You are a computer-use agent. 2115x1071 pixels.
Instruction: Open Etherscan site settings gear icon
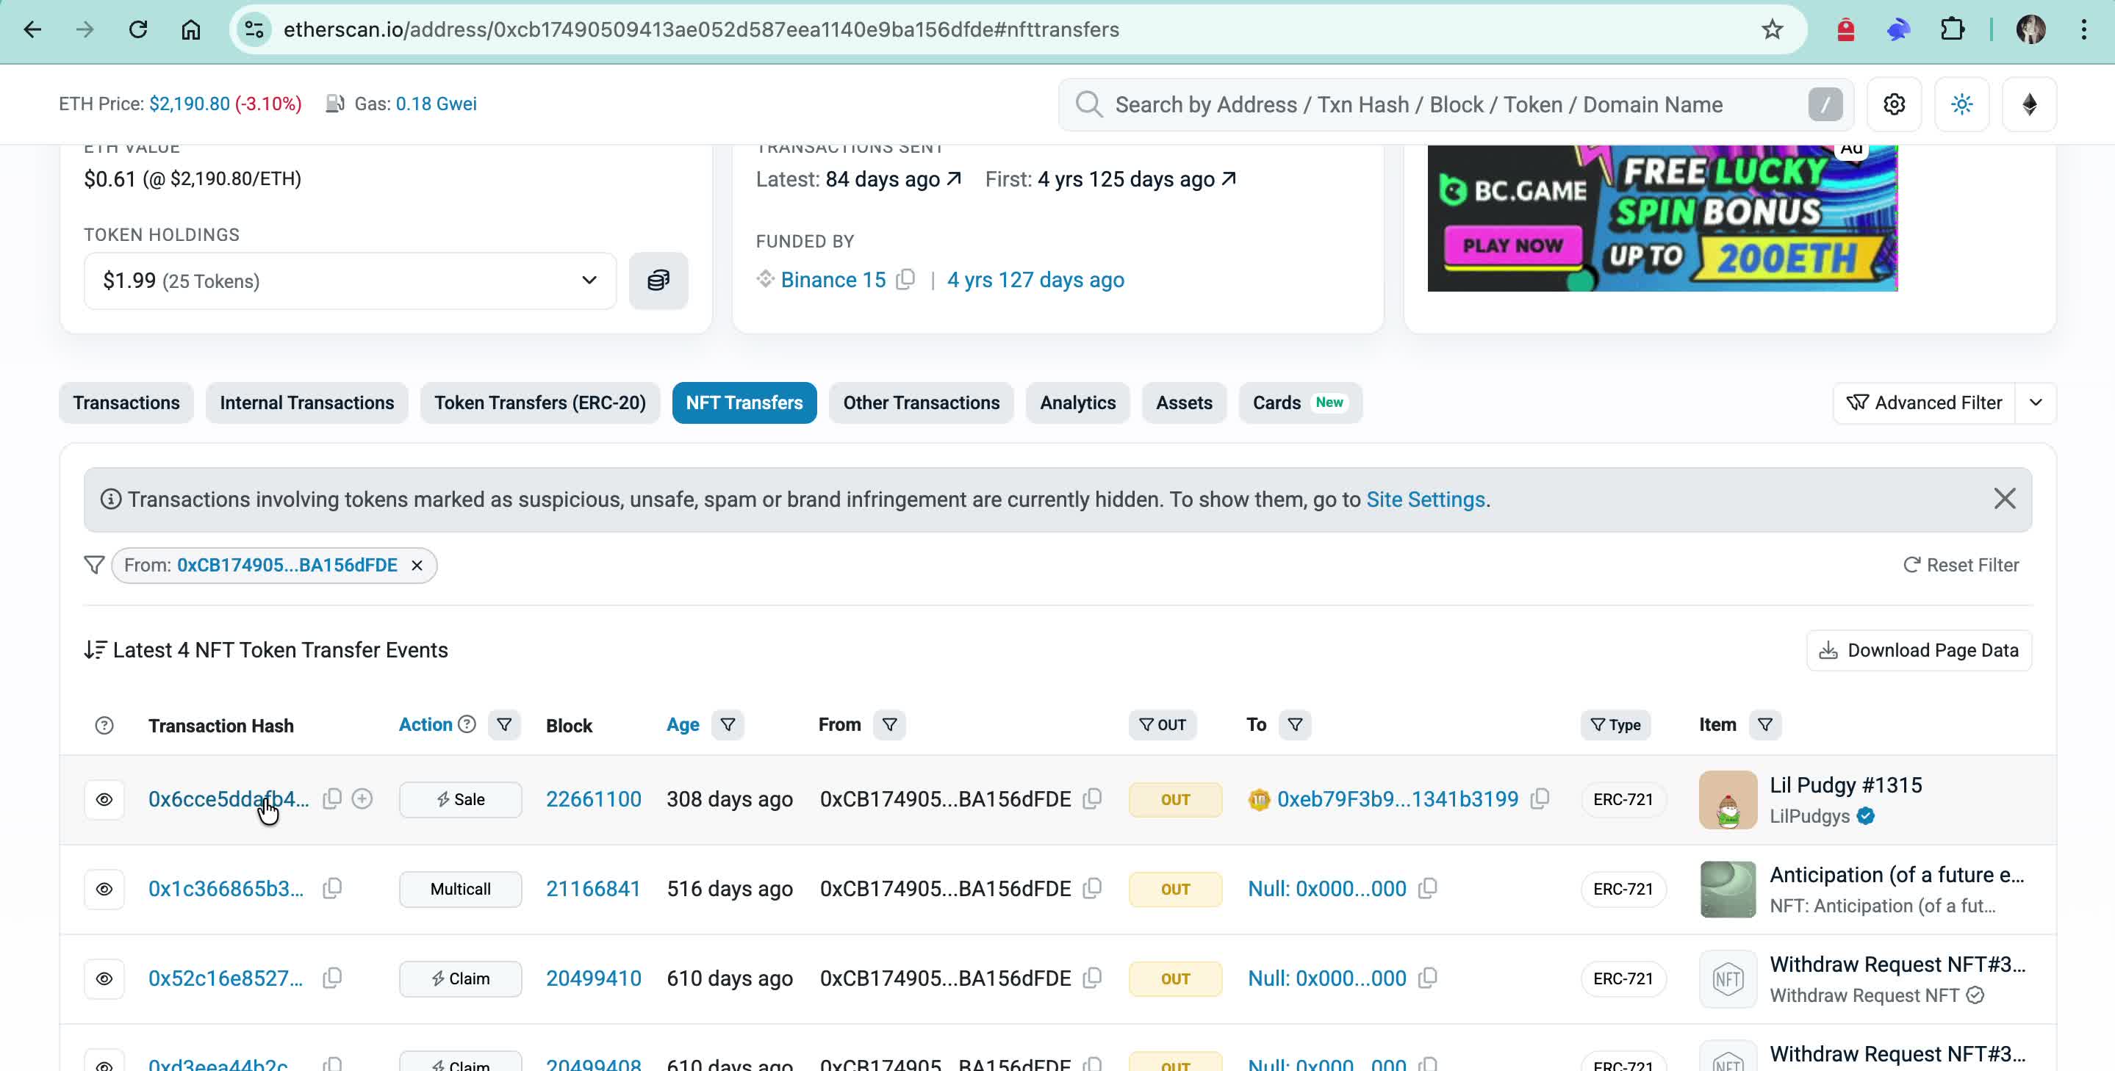coord(1893,104)
